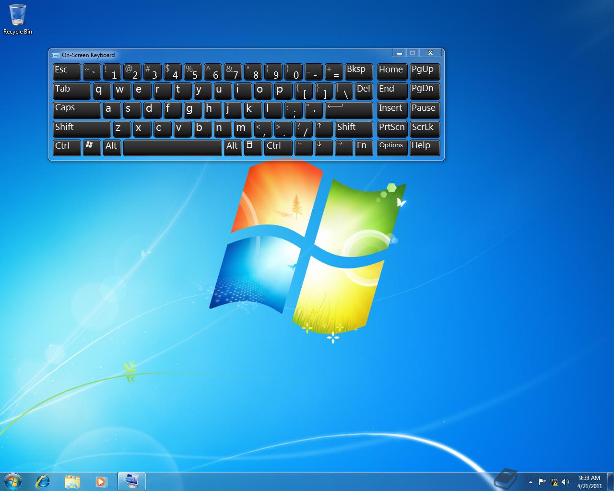Click the minus underscore key

(313, 71)
